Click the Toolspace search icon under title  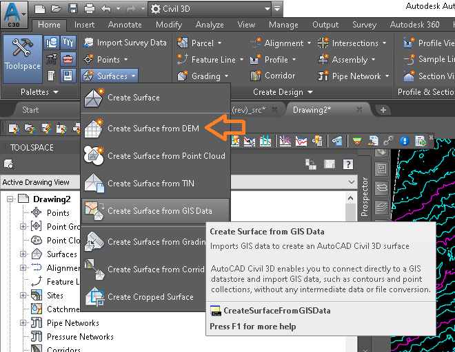click(x=8, y=164)
